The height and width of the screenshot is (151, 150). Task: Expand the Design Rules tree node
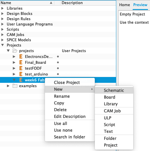[3, 19]
